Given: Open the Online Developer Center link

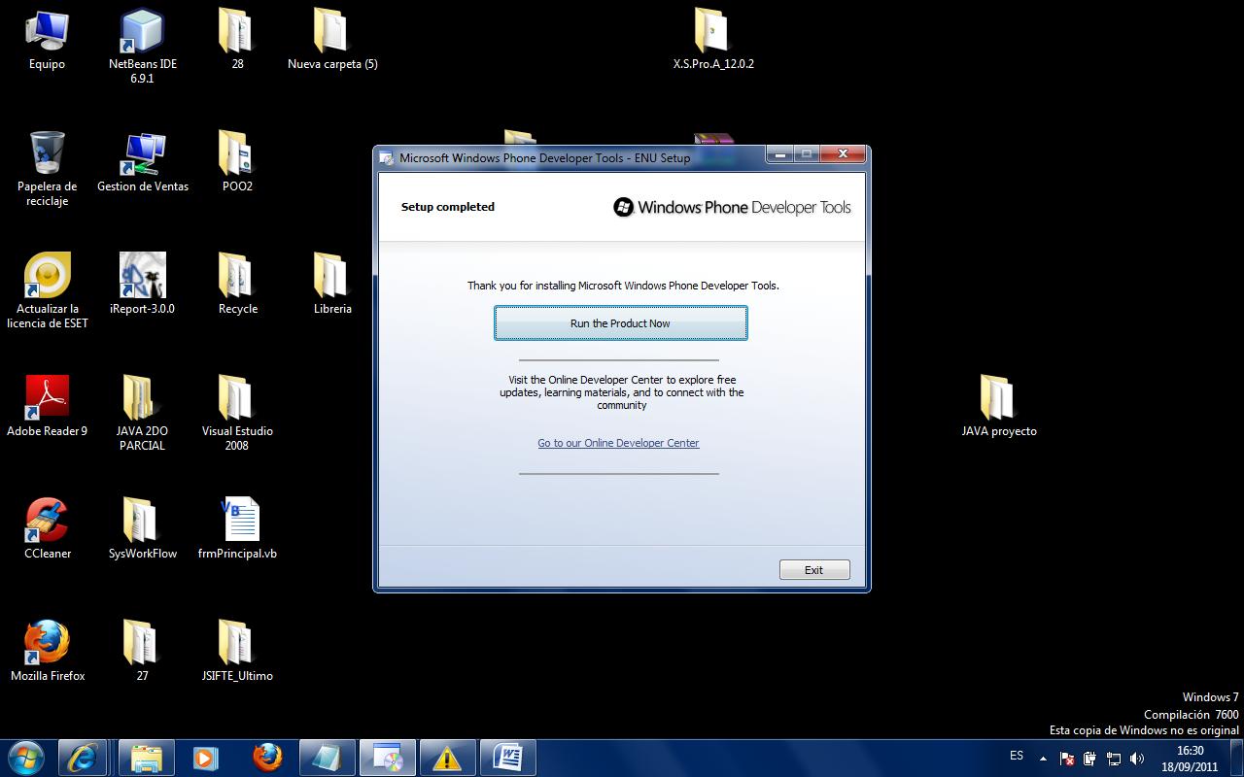Looking at the screenshot, I should tap(618, 443).
